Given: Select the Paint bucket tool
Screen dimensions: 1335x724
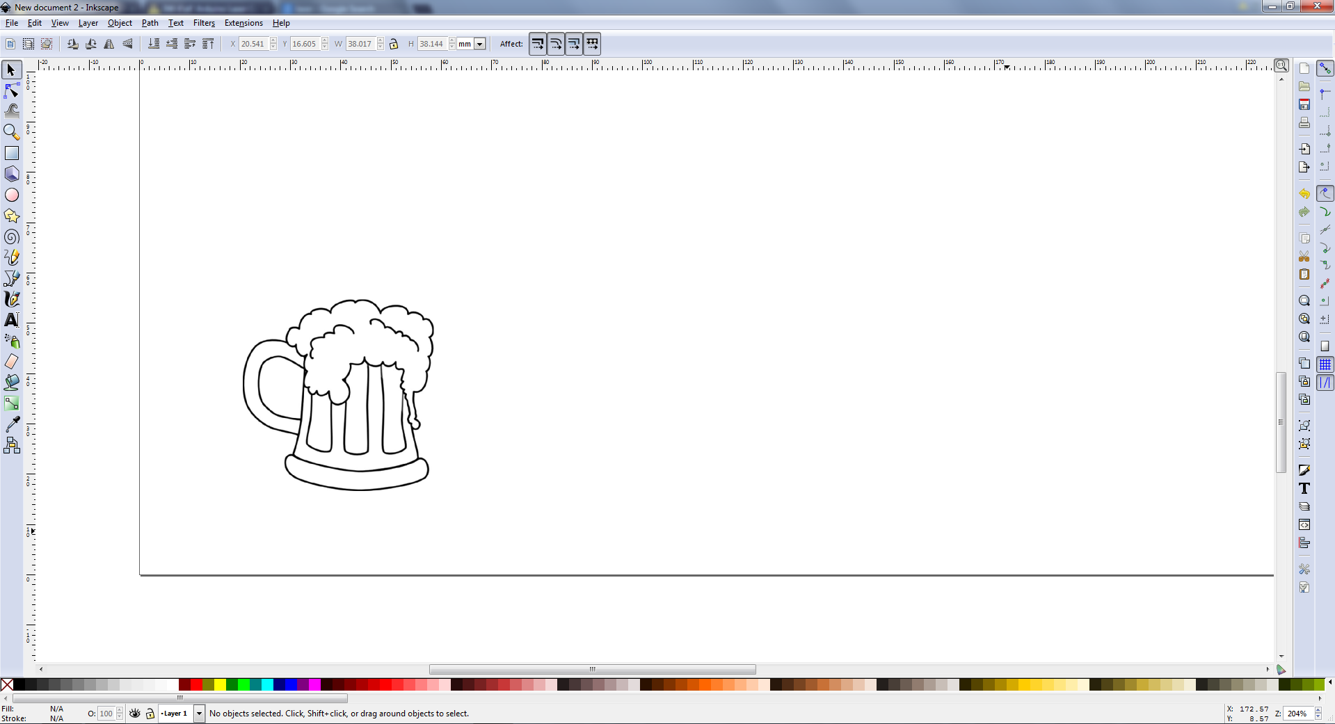Looking at the screenshot, I should pos(11,382).
